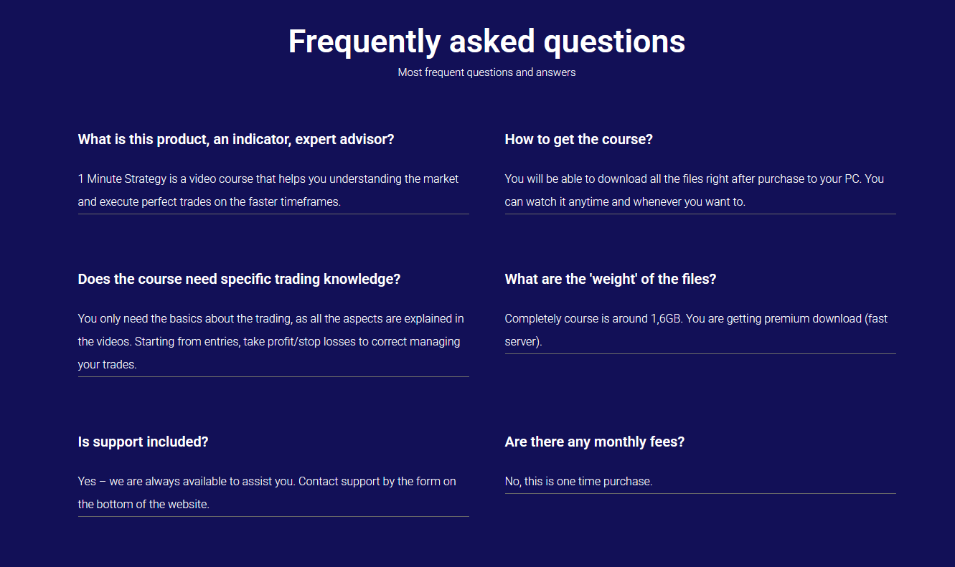Click the answer about contacting support by form
Screen dimensions: 955x567
point(266,492)
